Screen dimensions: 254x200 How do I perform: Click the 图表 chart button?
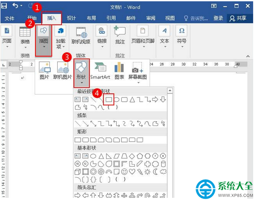[x=119, y=71]
